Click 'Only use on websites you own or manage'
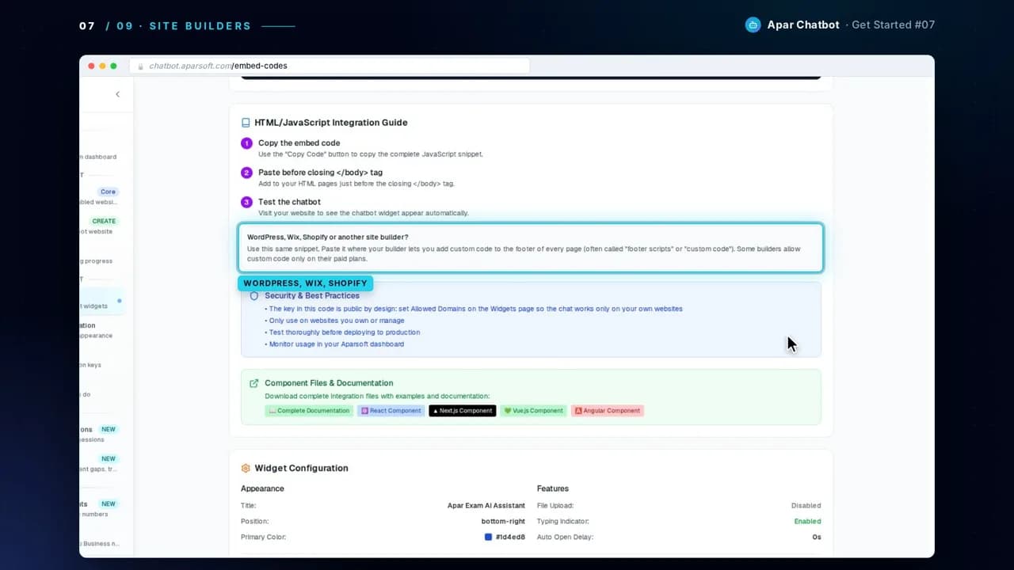The height and width of the screenshot is (570, 1014). 337,321
